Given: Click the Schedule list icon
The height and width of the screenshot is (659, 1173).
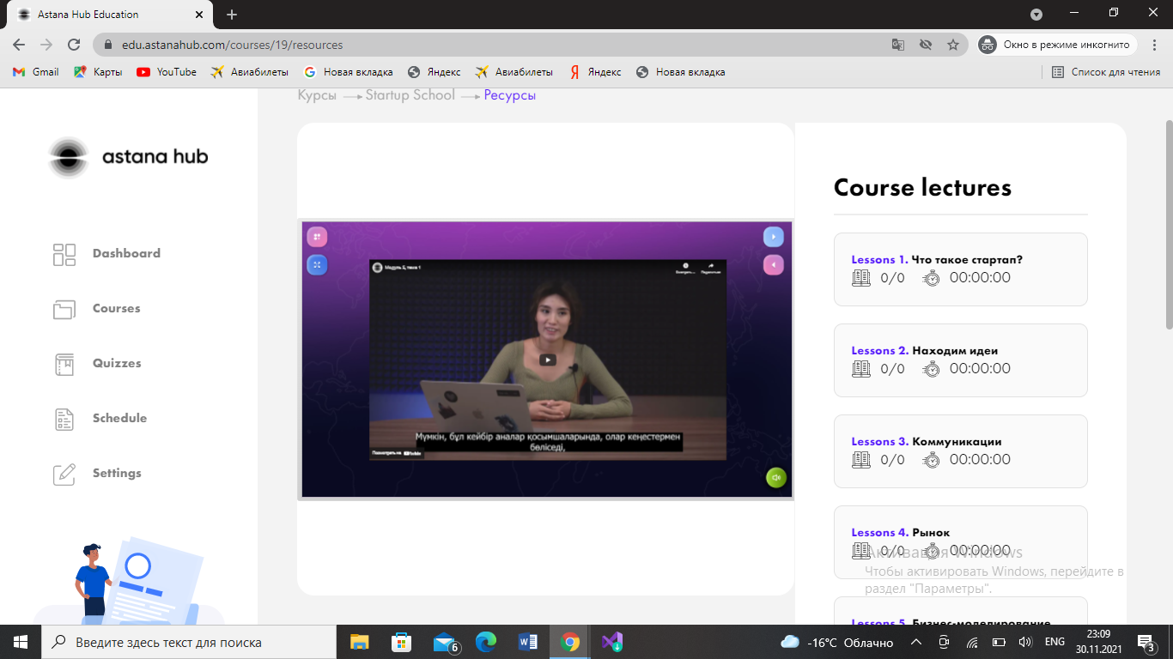Looking at the screenshot, I should pyautogui.click(x=64, y=419).
